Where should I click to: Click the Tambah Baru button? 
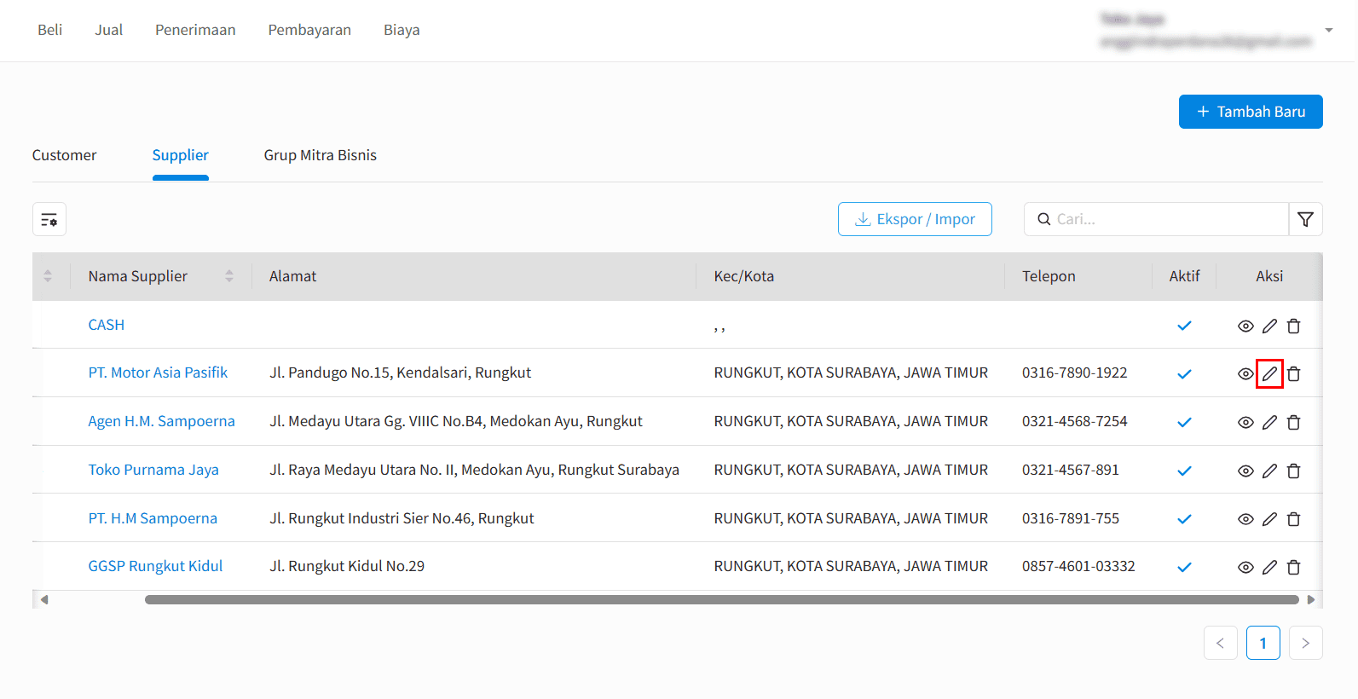tap(1251, 112)
